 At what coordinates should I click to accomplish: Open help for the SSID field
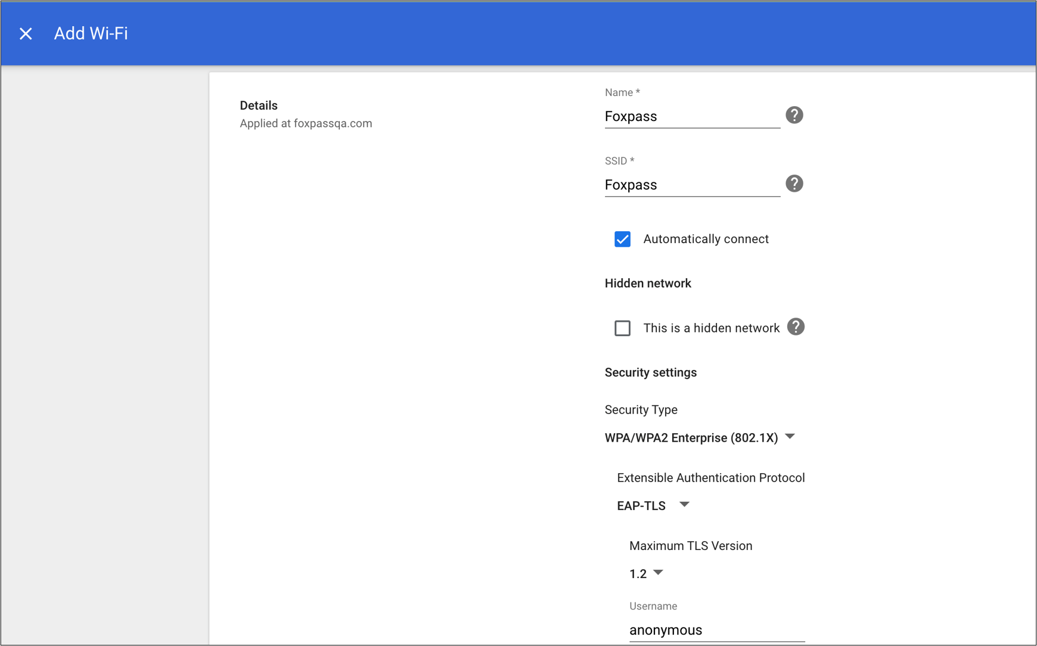794,184
